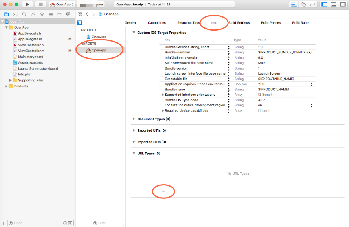
Task: Show only recent files filter icon
Action: pos(65,223)
